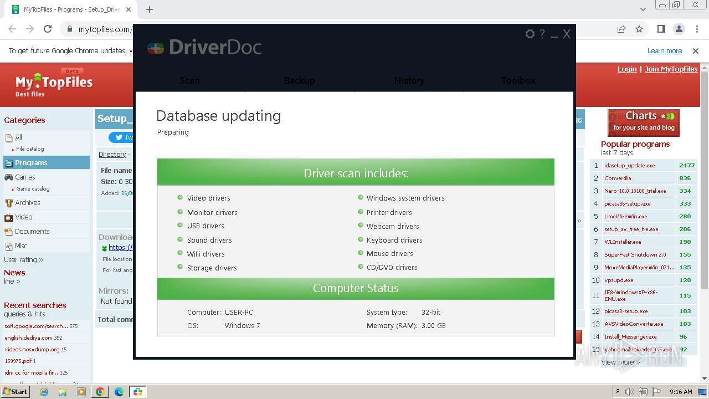The image size is (709, 399).
Task: Open the Chrome profile avatar
Action: pyautogui.click(x=679, y=29)
